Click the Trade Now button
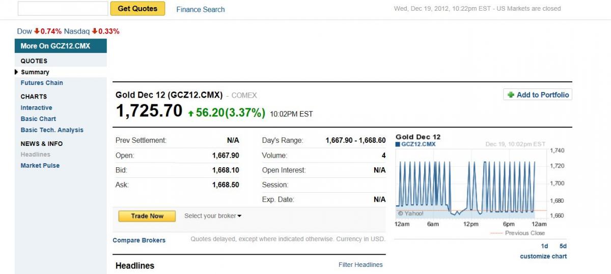 point(147,216)
